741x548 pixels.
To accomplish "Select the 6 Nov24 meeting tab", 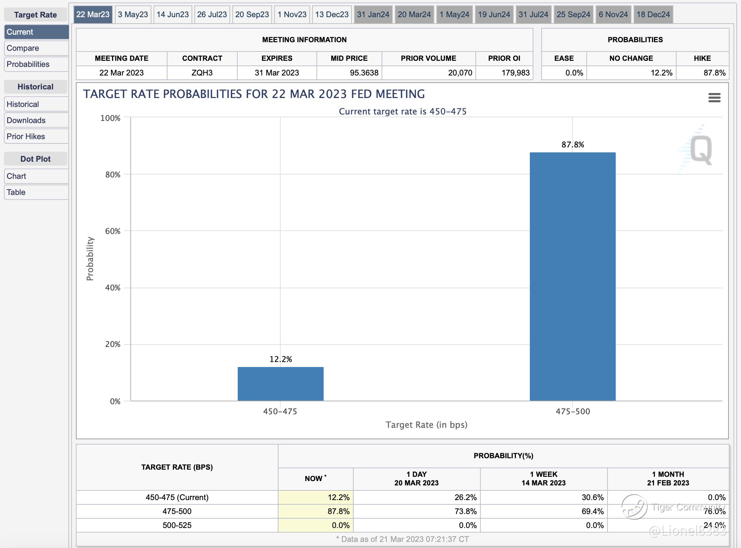I will (613, 15).
